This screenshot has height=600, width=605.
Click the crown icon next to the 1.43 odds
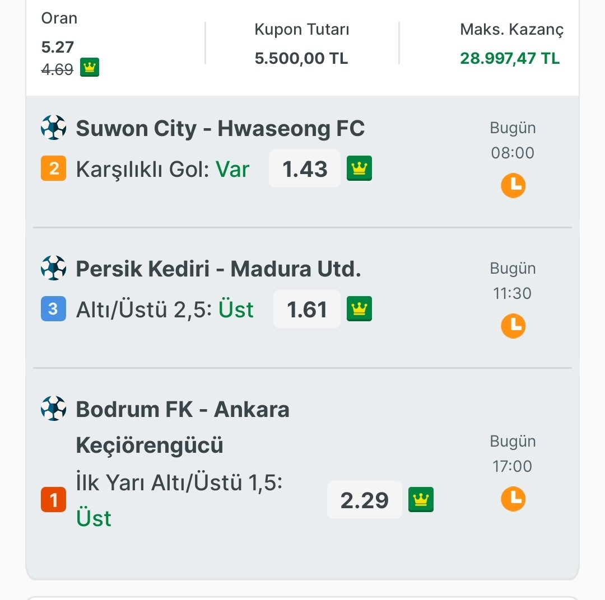(359, 168)
